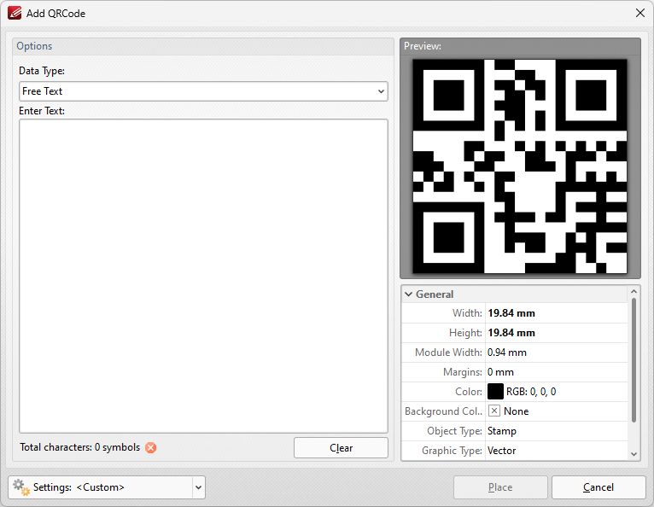
Task: Click the Margins value 0 mm
Action: pyautogui.click(x=500, y=372)
